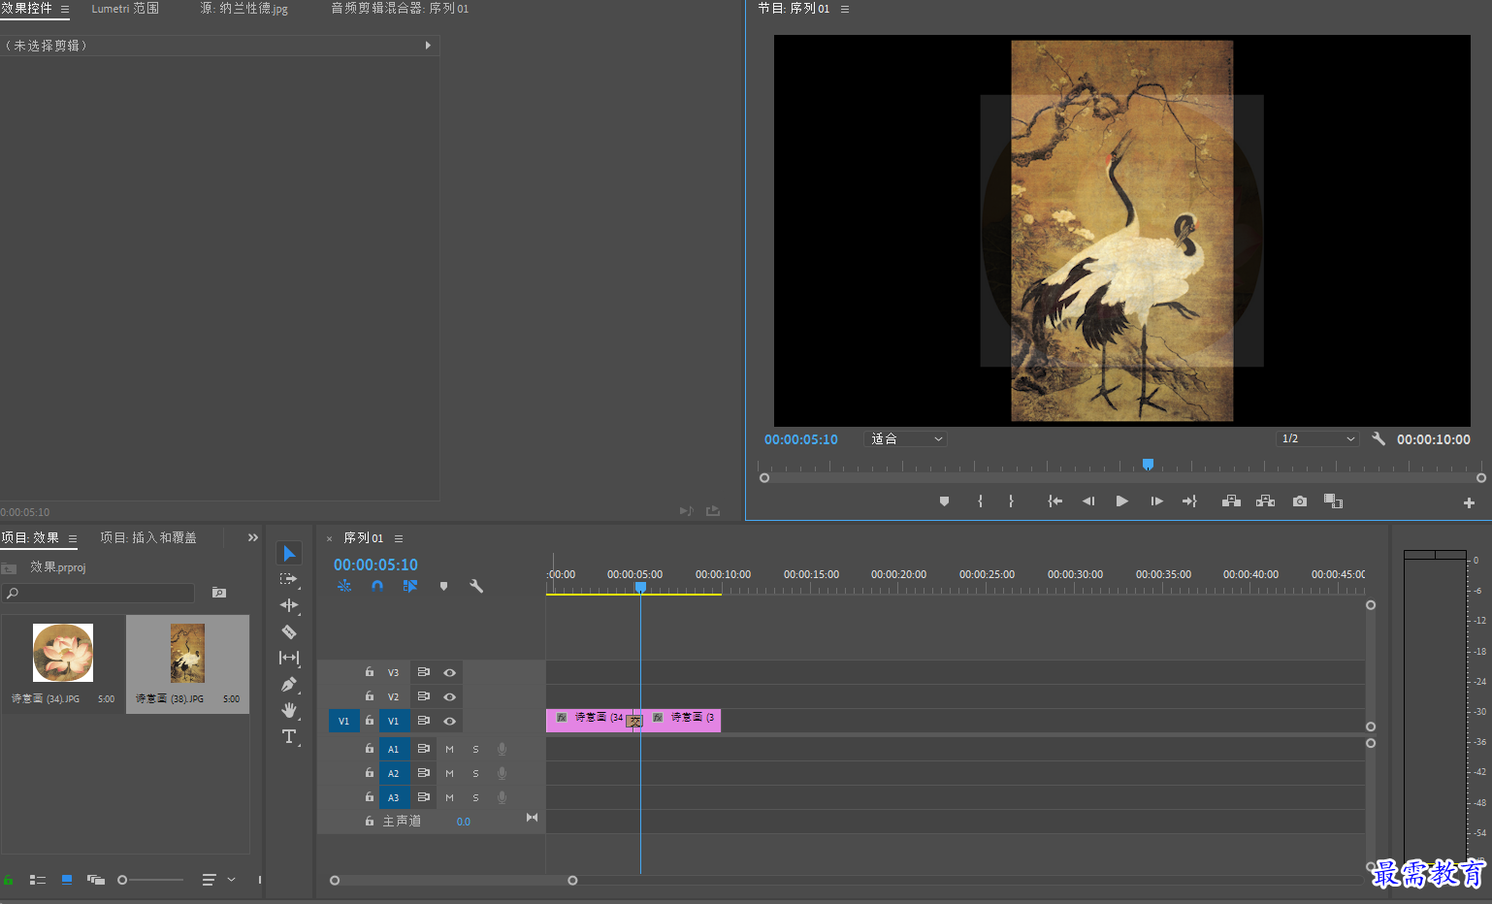This screenshot has width=1492, height=904.
Task: Open 序列01 timeline panel menu
Action: tap(398, 538)
